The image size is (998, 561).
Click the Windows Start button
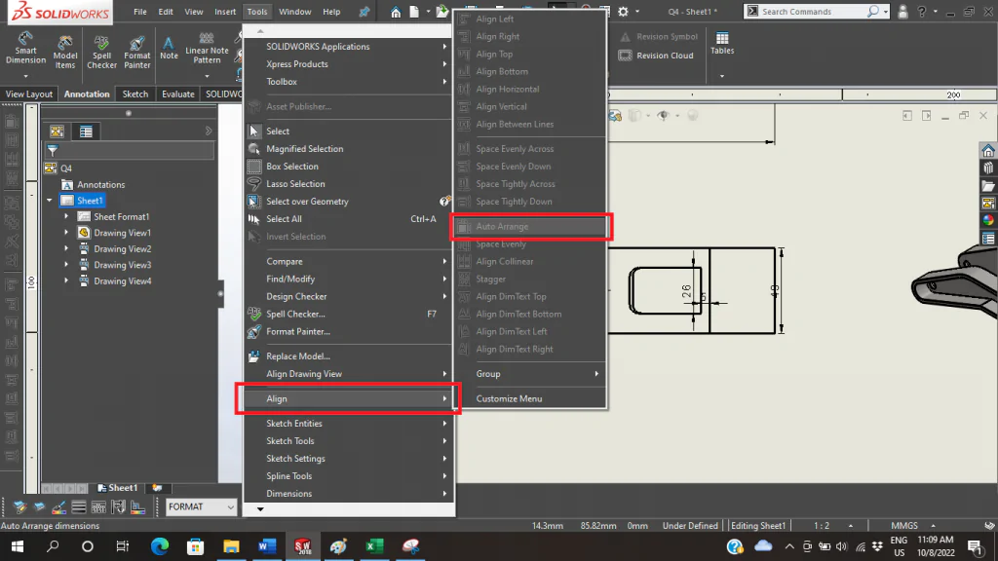pos(18,546)
